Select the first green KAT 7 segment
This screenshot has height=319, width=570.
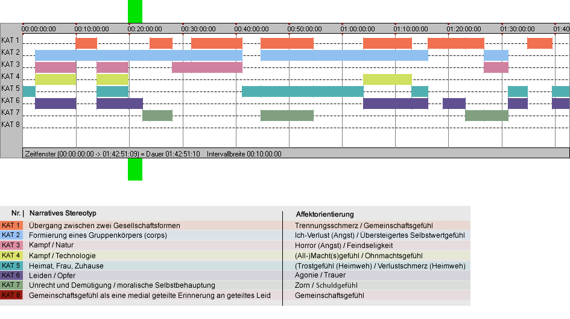(x=157, y=116)
